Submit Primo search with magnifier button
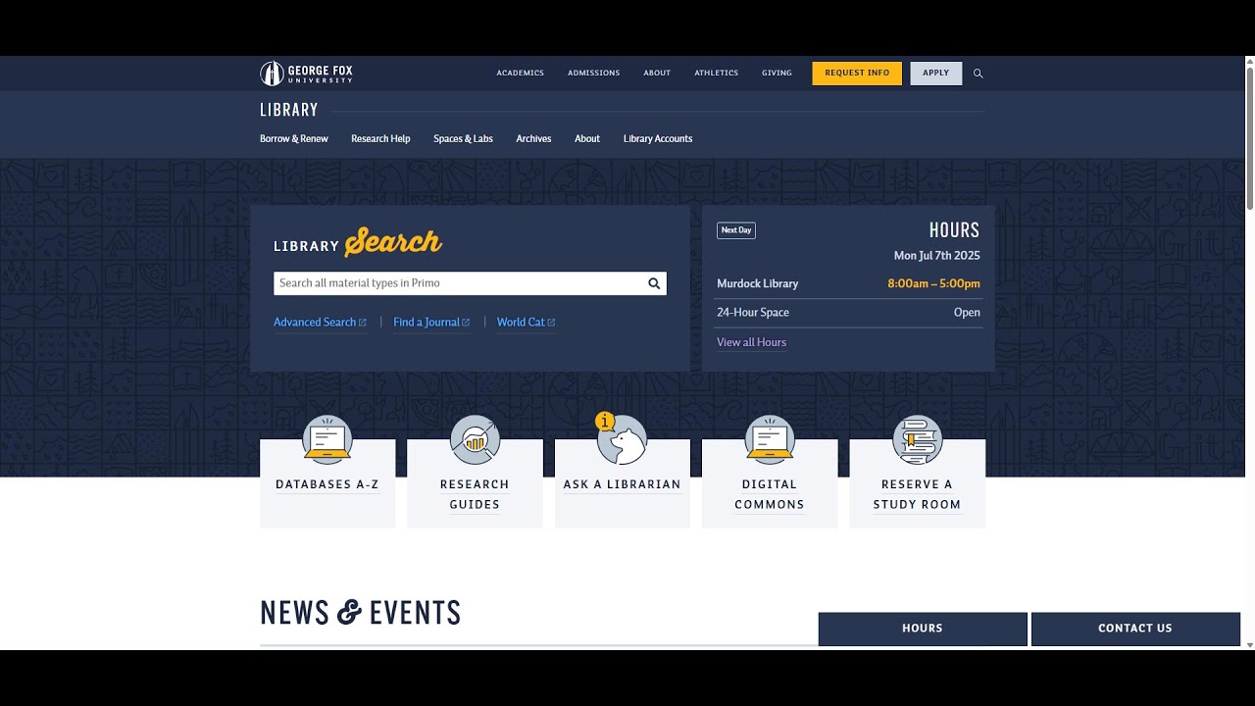 [x=654, y=283]
